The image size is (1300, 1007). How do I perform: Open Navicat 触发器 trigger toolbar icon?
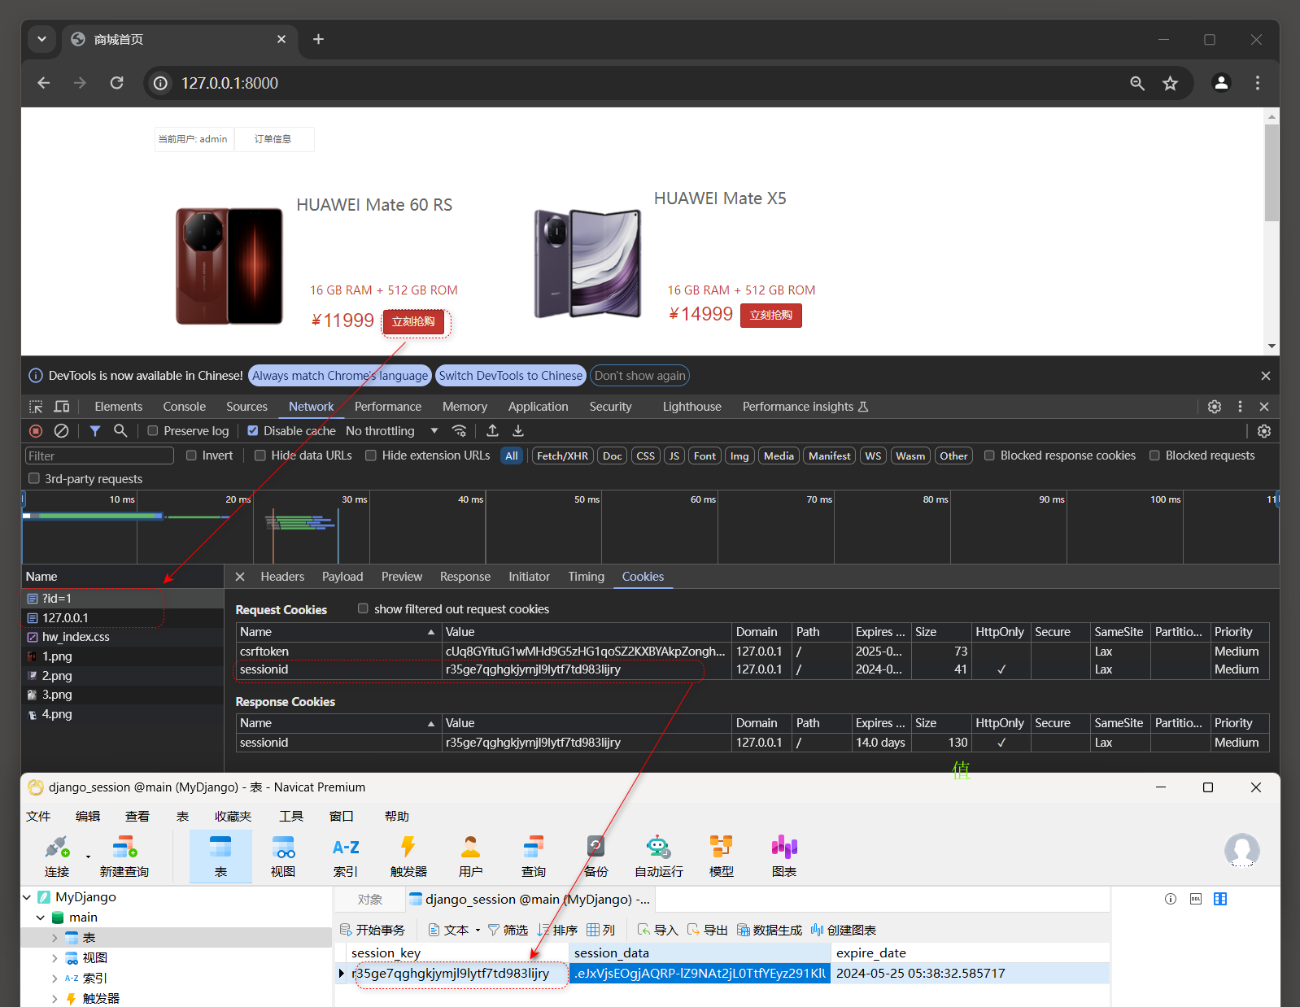click(408, 857)
